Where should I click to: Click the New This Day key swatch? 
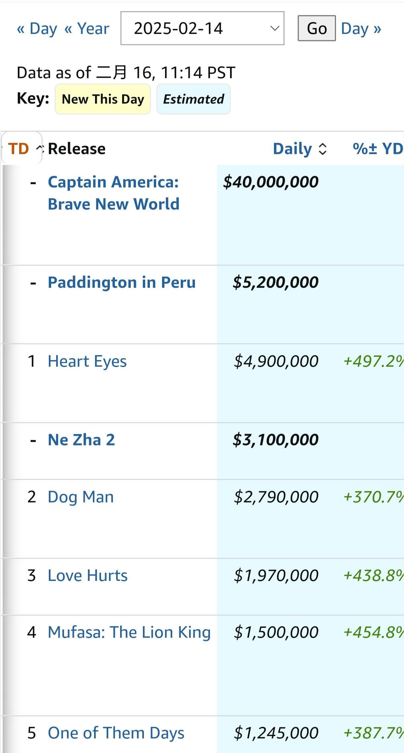coord(103,99)
